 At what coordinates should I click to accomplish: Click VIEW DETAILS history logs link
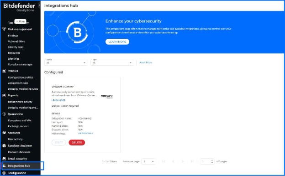point(85,133)
